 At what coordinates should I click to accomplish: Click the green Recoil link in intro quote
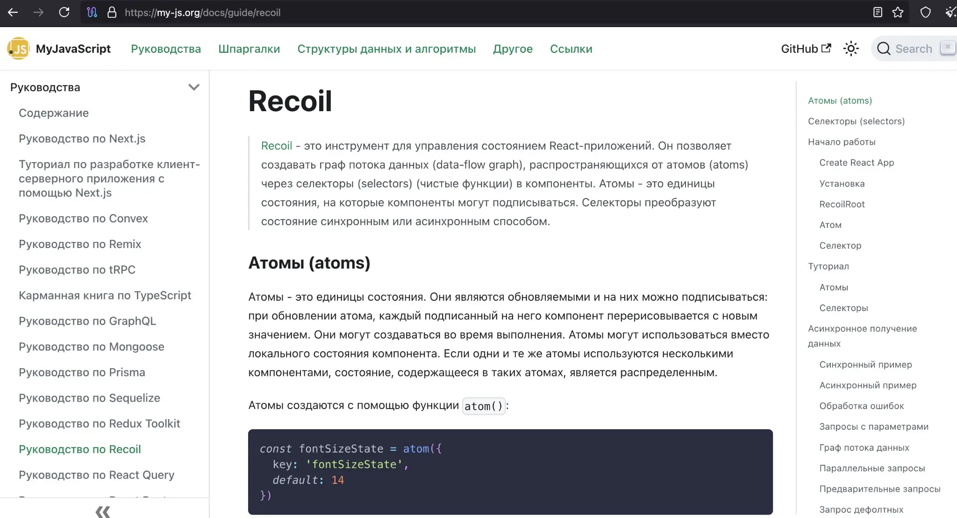click(x=277, y=146)
